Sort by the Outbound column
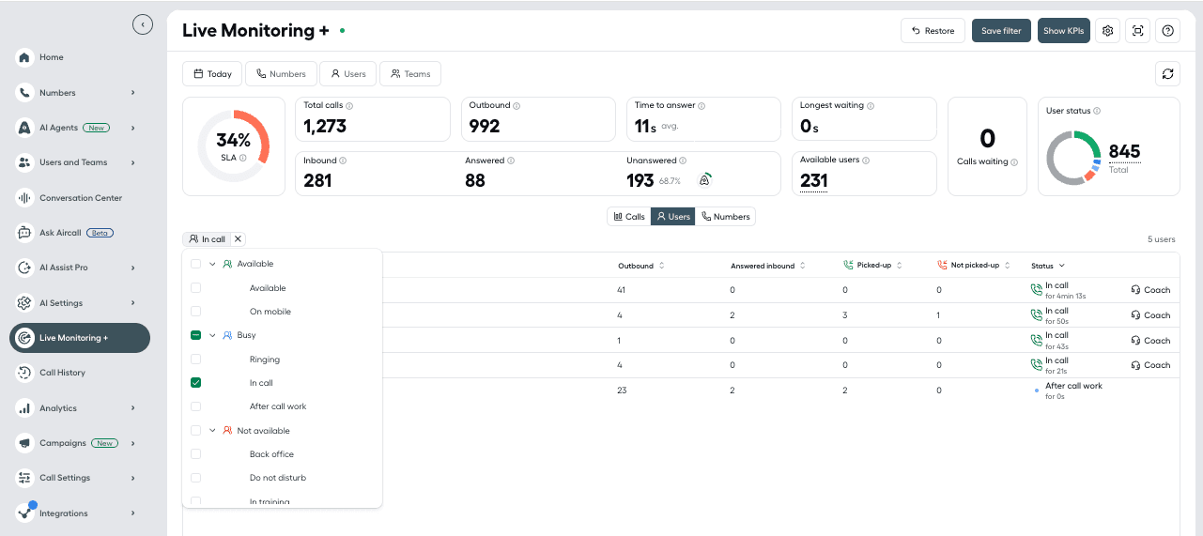This screenshot has width=1203, height=536. click(641, 266)
